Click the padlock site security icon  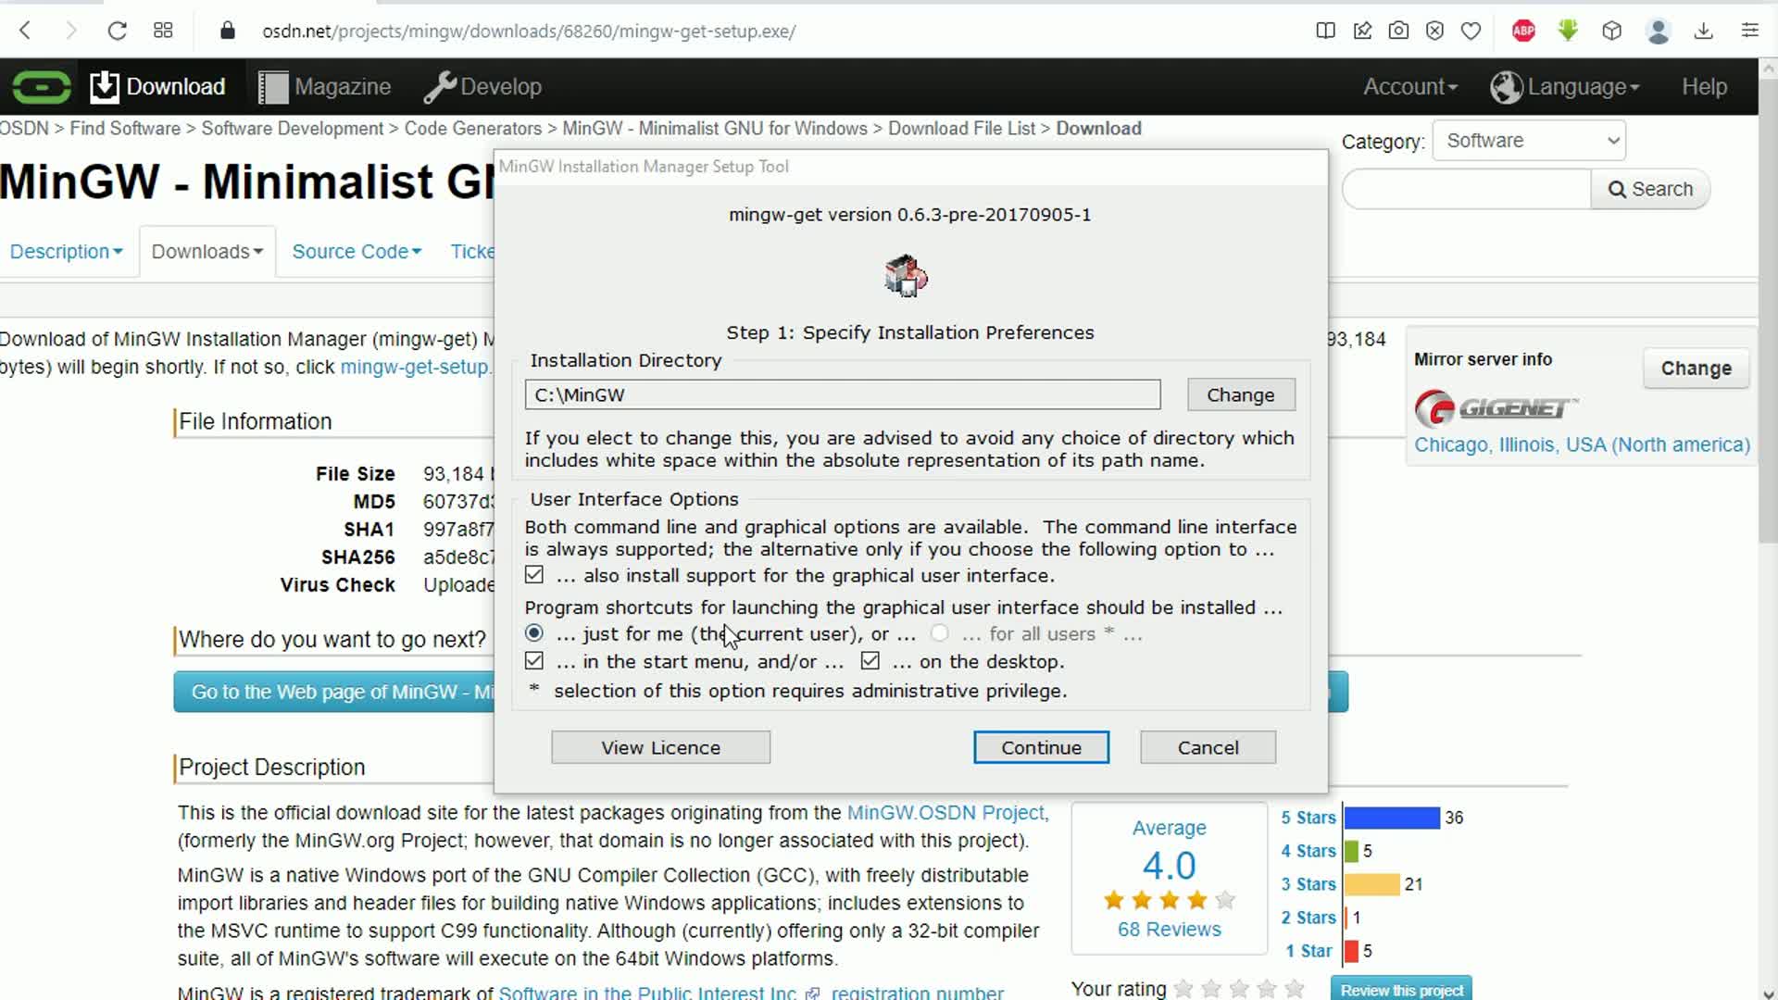point(228,31)
